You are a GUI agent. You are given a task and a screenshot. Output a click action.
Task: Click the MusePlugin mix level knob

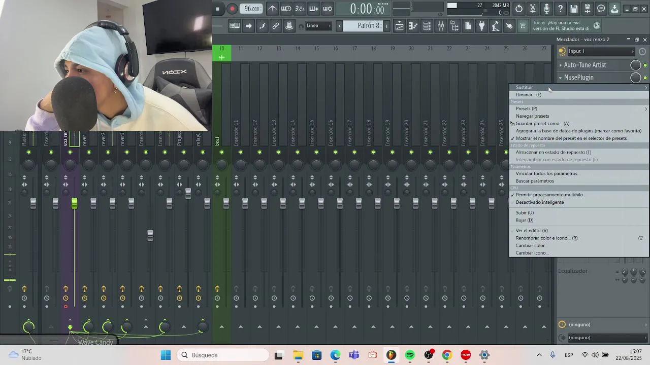tap(635, 78)
